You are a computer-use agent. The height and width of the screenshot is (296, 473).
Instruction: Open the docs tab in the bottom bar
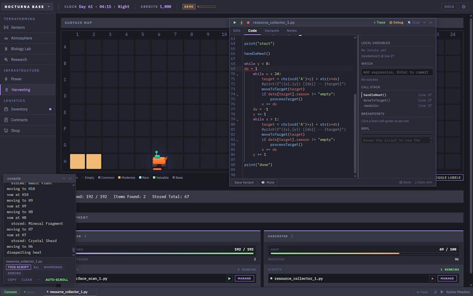point(29,292)
